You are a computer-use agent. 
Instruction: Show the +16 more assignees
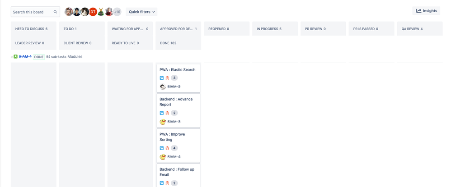(x=117, y=12)
